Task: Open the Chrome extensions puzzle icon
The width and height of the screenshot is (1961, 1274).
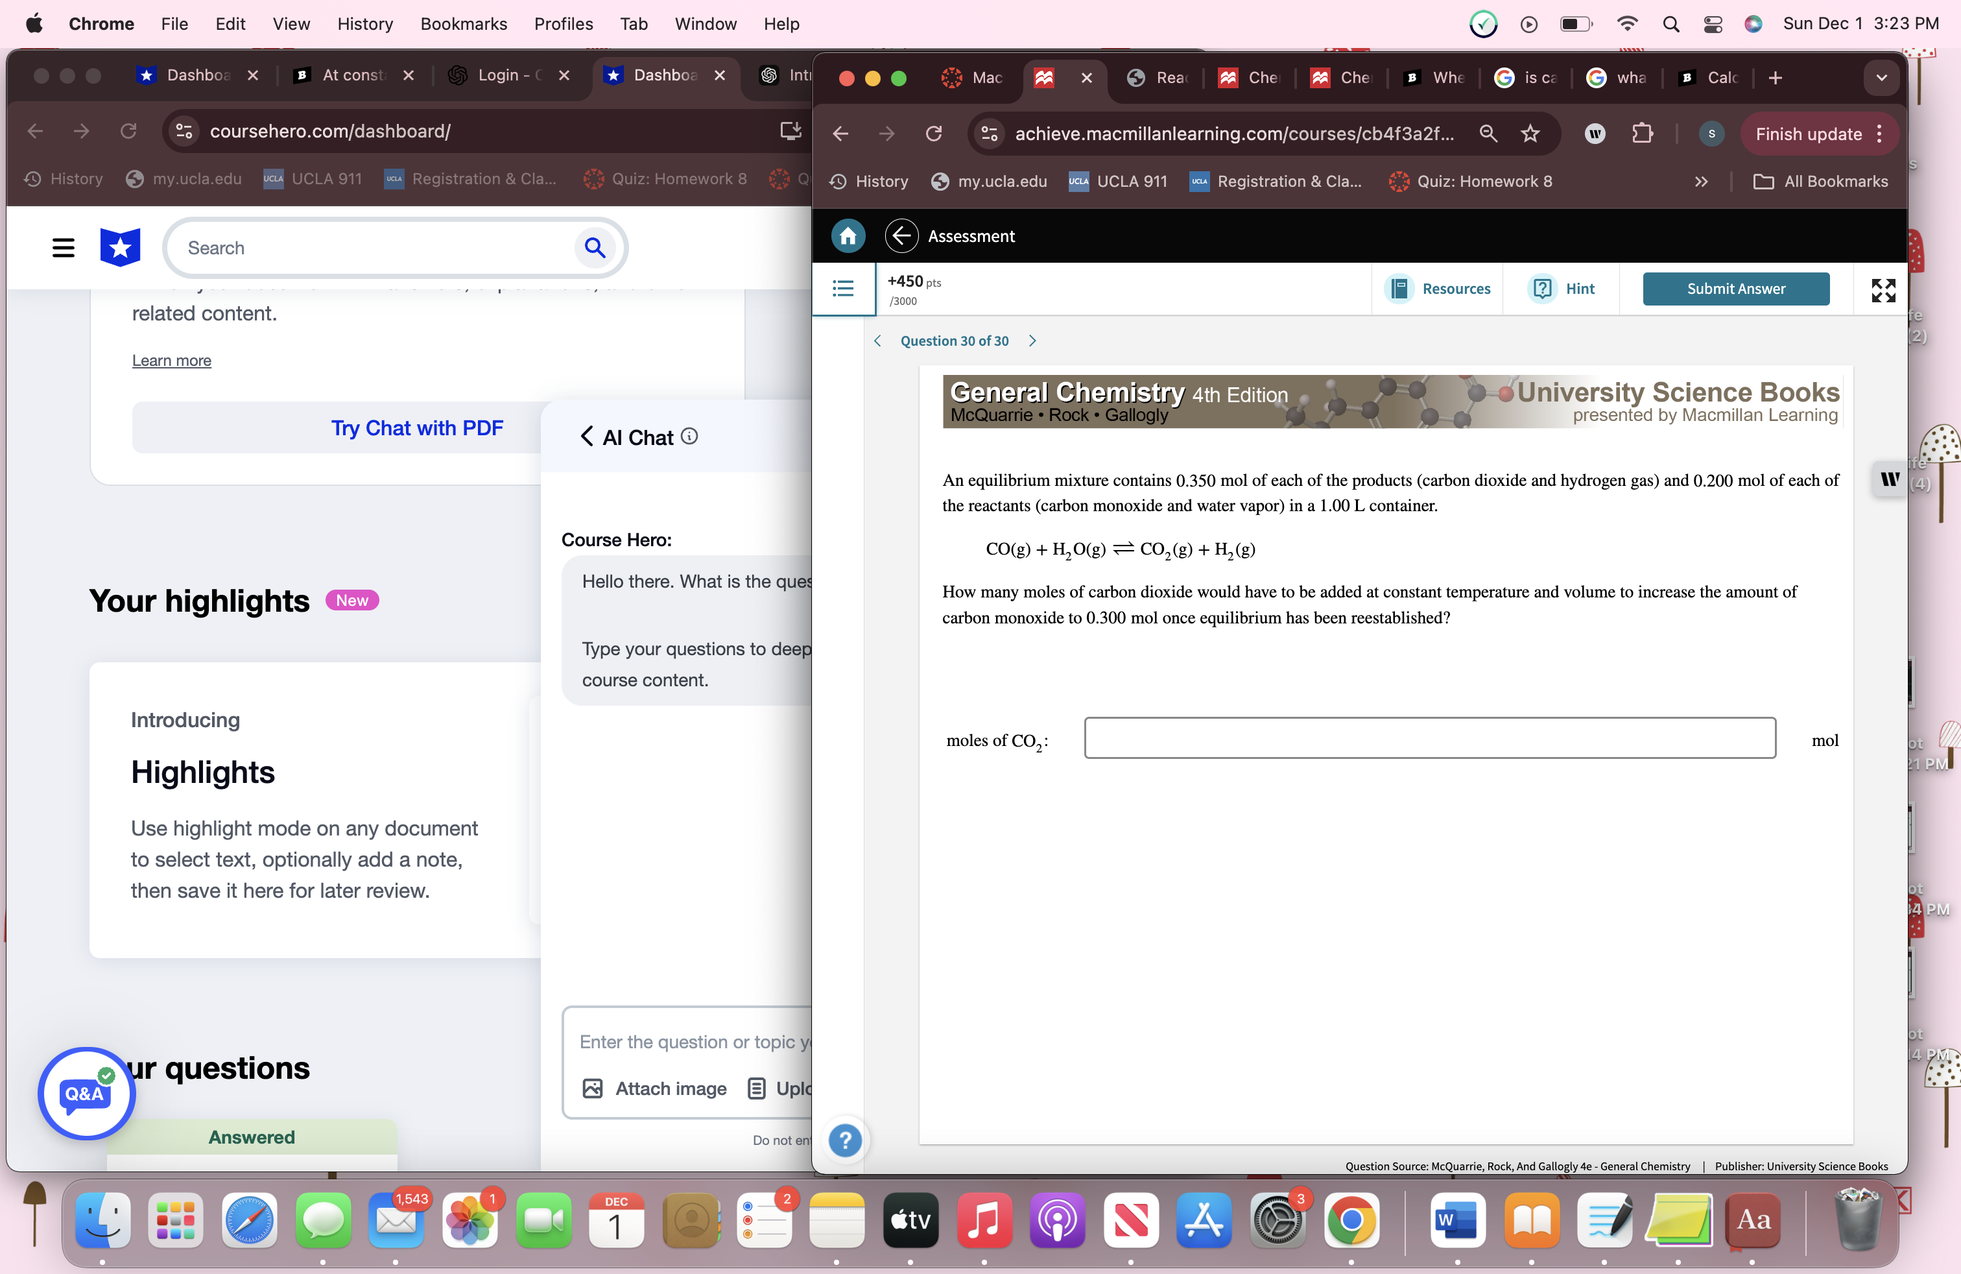Action: pyautogui.click(x=1642, y=133)
